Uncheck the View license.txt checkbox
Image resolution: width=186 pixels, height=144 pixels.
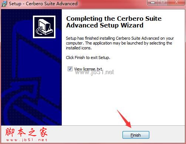pyautogui.click(x=70, y=69)
